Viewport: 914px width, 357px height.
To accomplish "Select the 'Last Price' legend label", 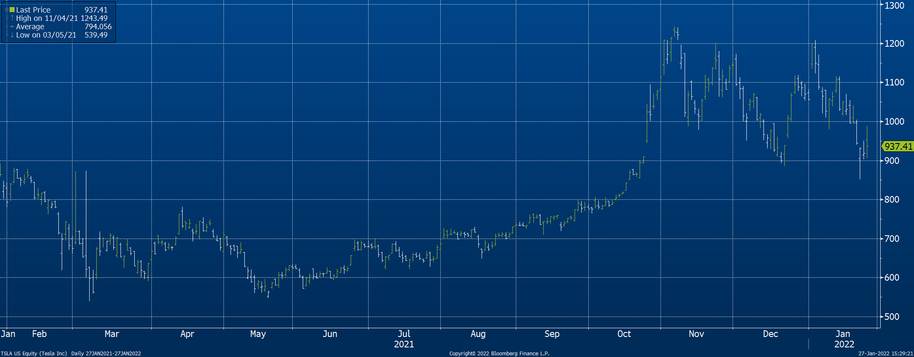I will (33, 10).
